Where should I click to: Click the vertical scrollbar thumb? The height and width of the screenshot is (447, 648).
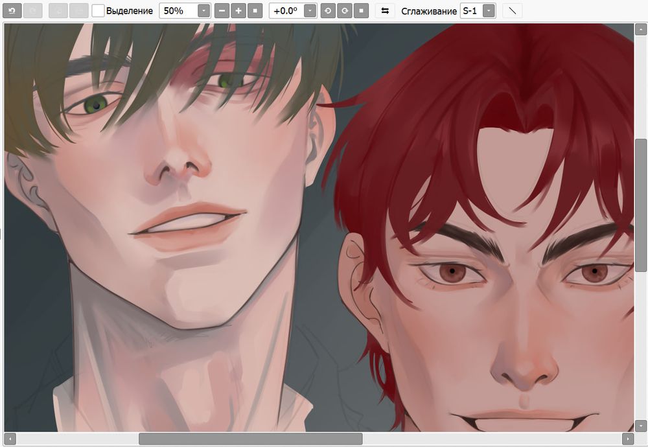(641, 205)
